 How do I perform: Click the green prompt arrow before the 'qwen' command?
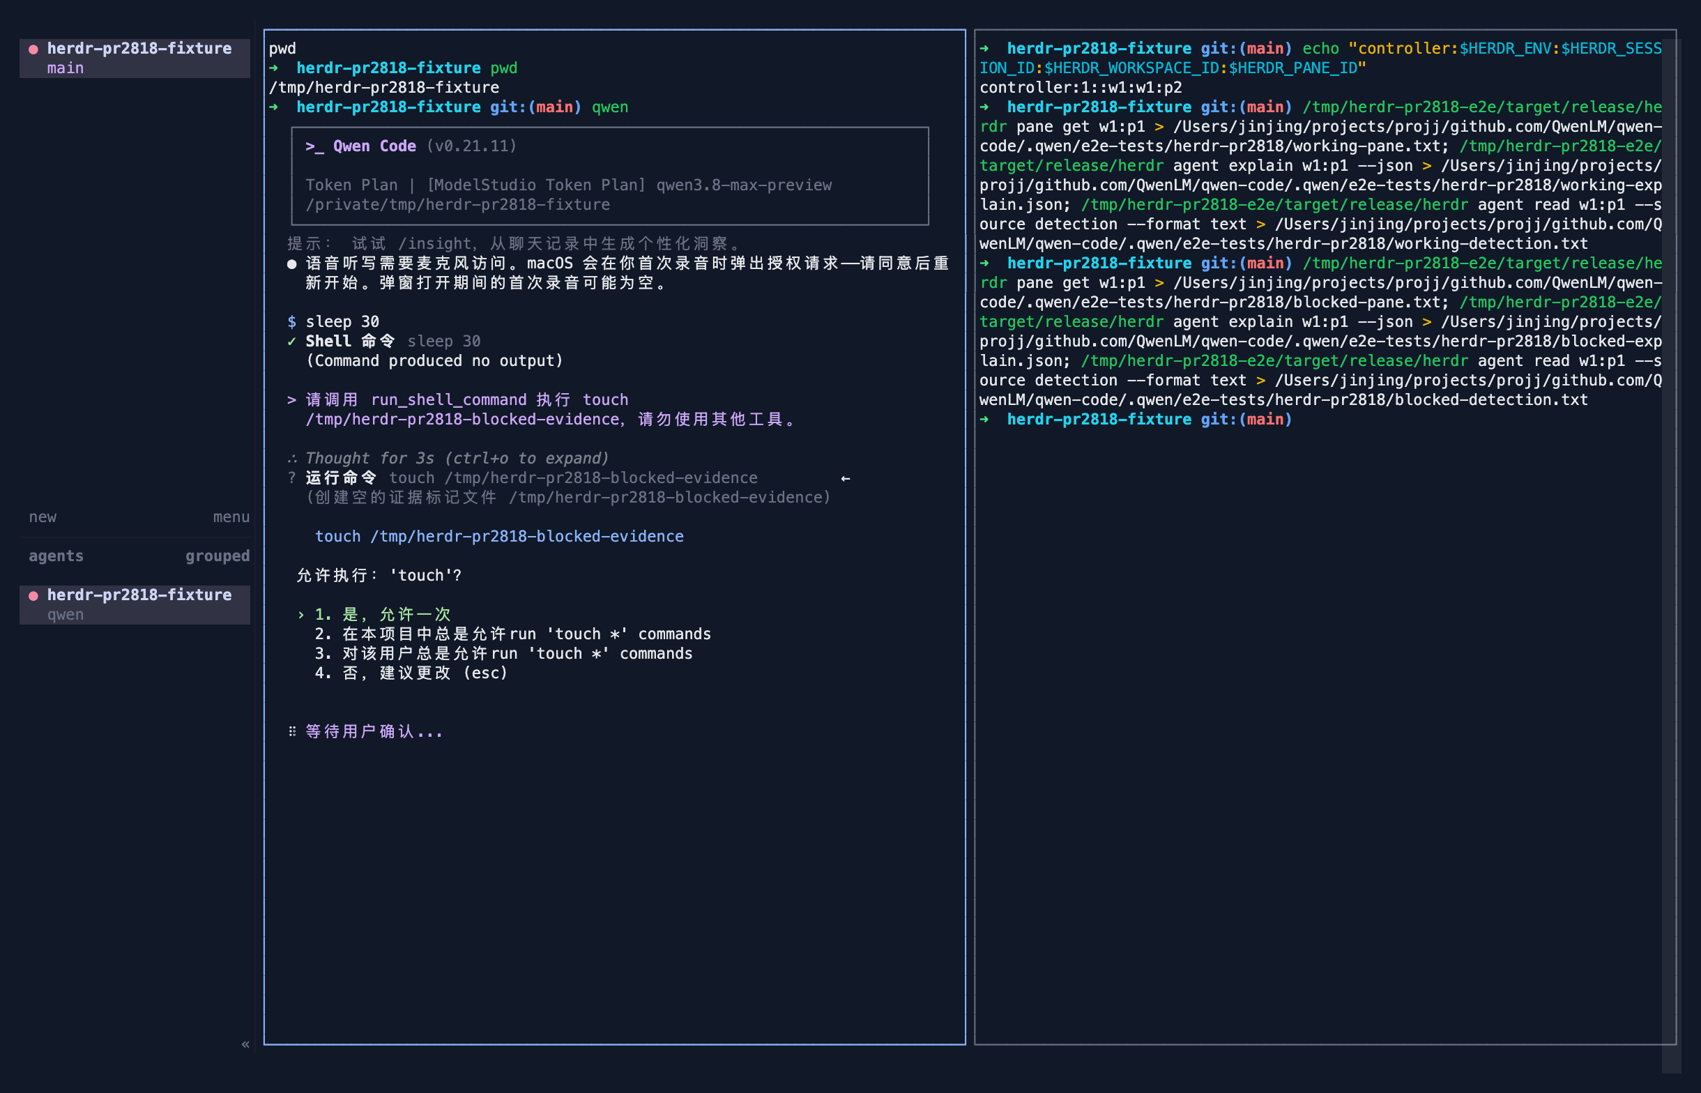click(274, 107)
